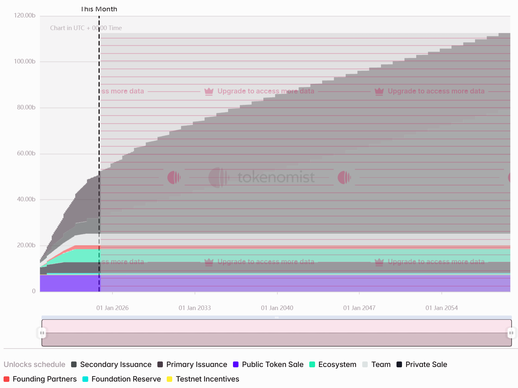
Task: Click the Testnet Incentives yellow legend icon
Action: (170, 379)
